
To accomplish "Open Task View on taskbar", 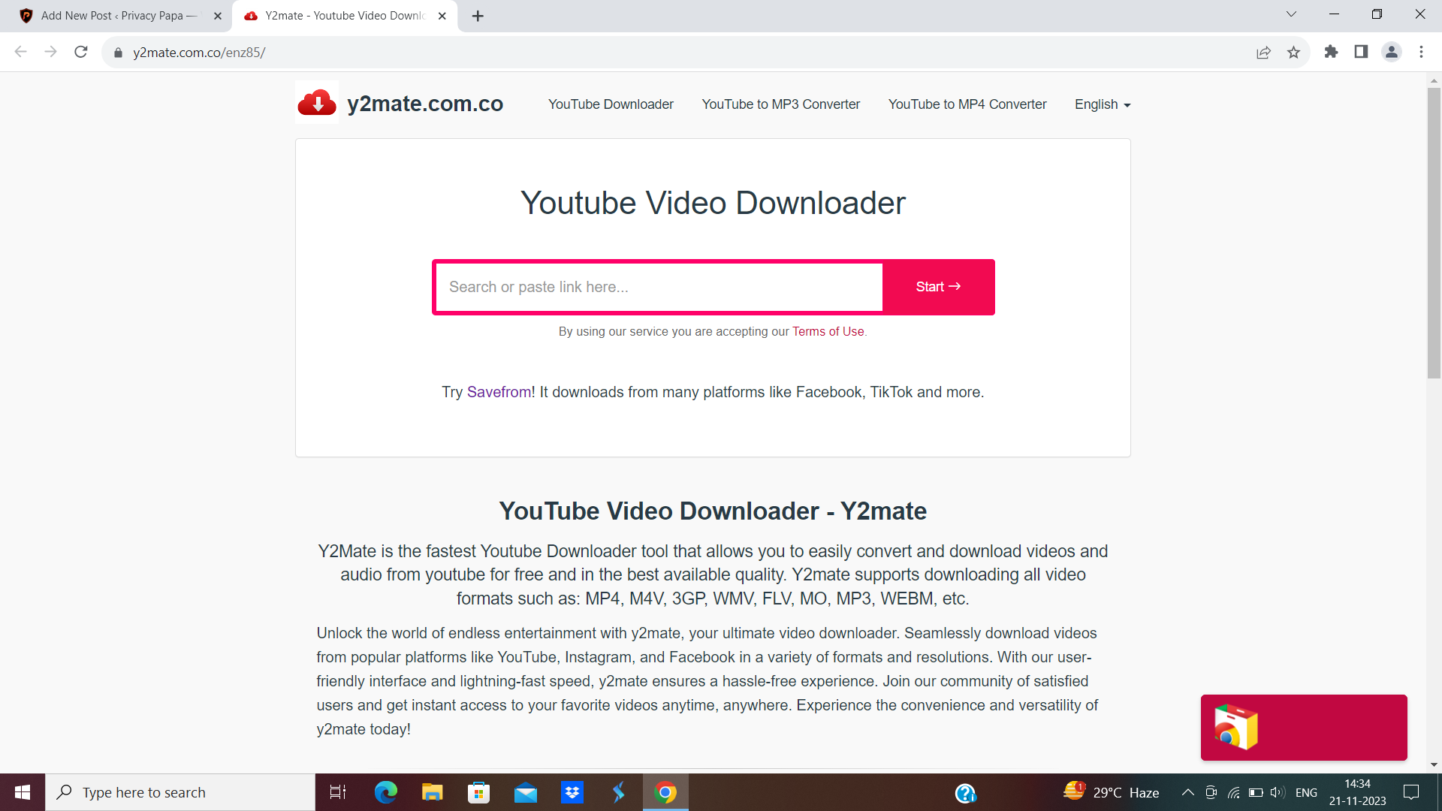I will pos(338,792).
